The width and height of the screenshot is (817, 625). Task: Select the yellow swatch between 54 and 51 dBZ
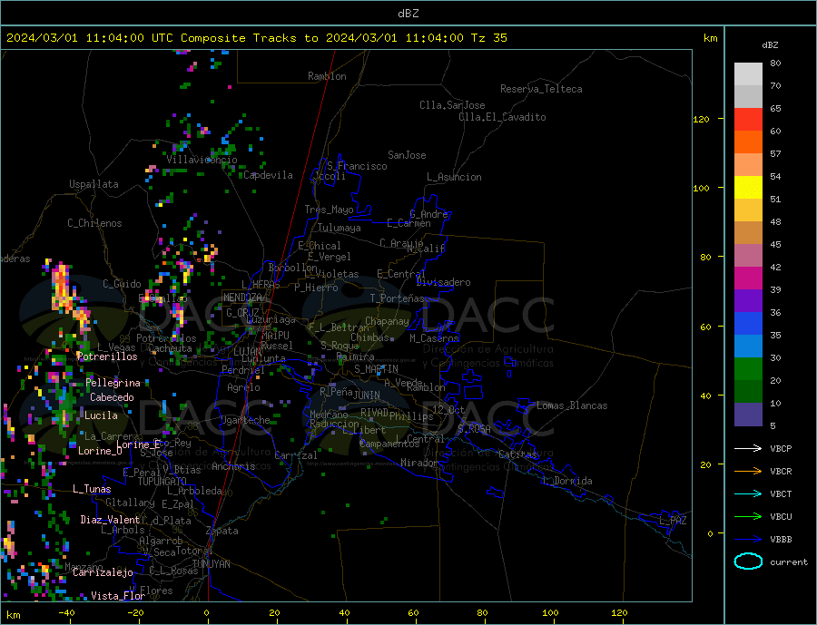pyautogui.click(x=748, y=188)
